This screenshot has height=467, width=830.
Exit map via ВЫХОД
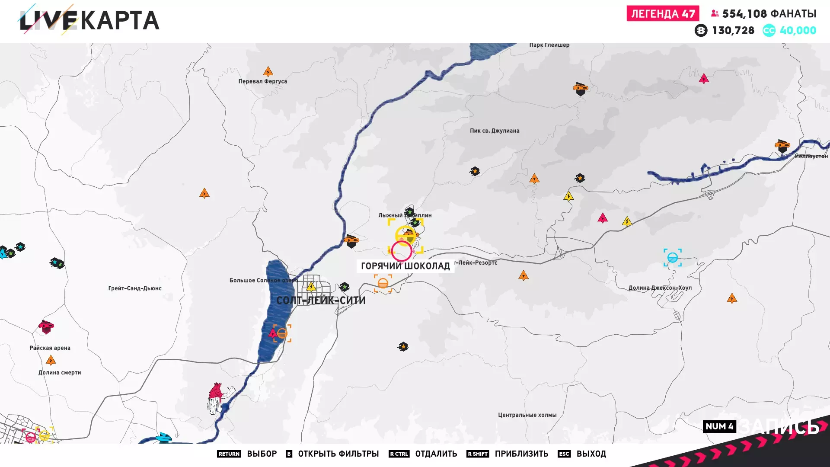tap(591, 454)
